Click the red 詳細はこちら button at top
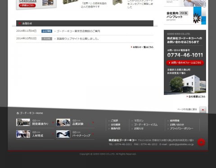Viewport: 216px width, 168px height. (x=27, y=5)
